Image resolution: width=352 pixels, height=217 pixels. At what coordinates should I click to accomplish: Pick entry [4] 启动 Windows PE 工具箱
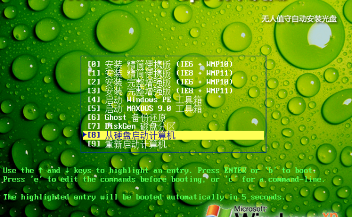tap(145, 100)
